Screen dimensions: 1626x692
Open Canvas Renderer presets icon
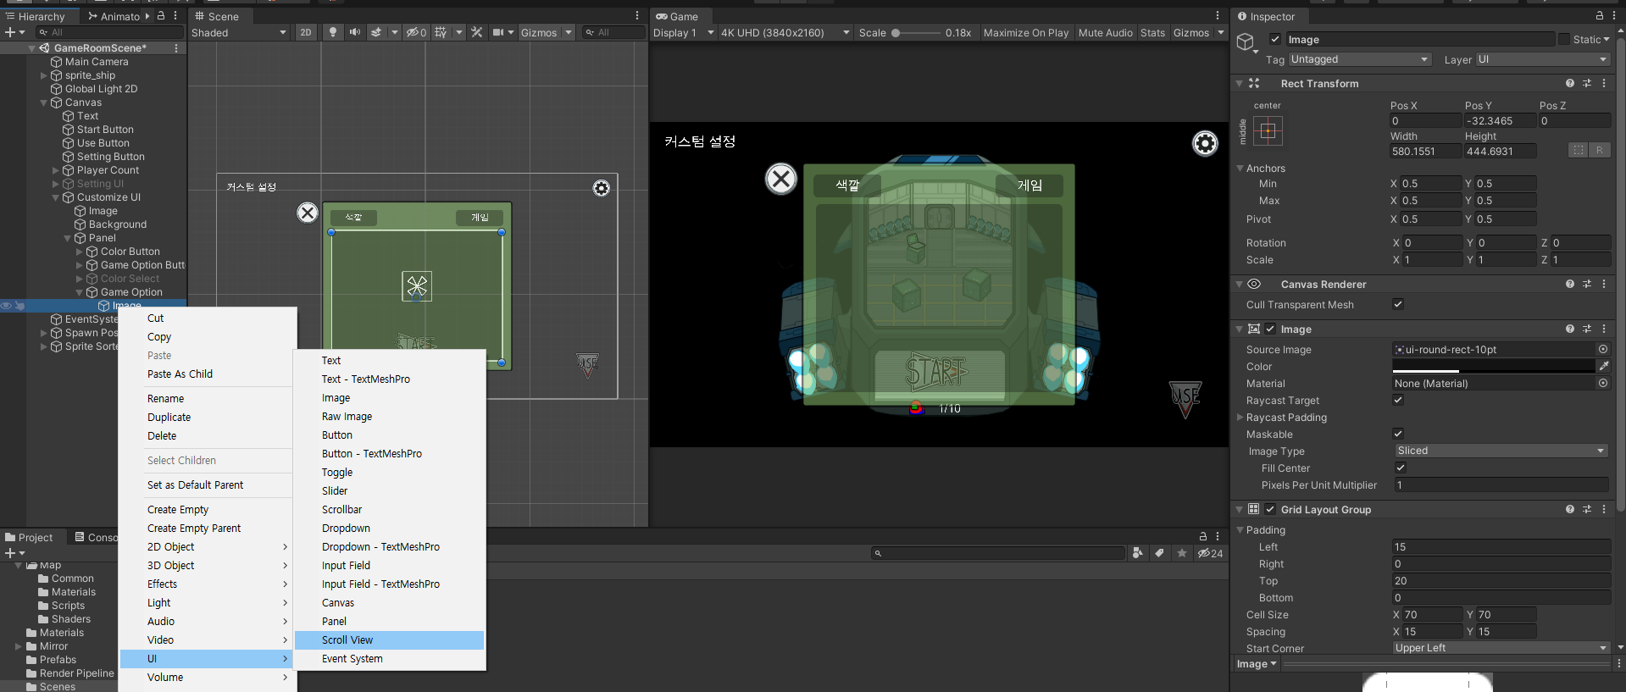pos(1587,284)
